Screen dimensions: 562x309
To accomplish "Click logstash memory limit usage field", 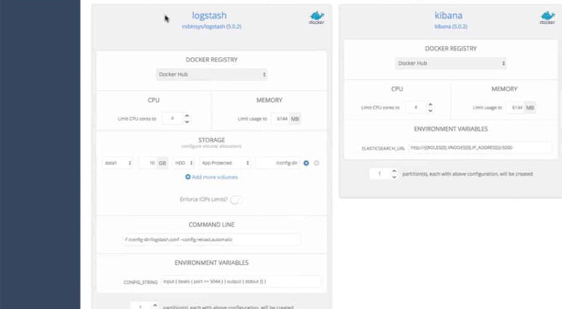I will point(281,118).
